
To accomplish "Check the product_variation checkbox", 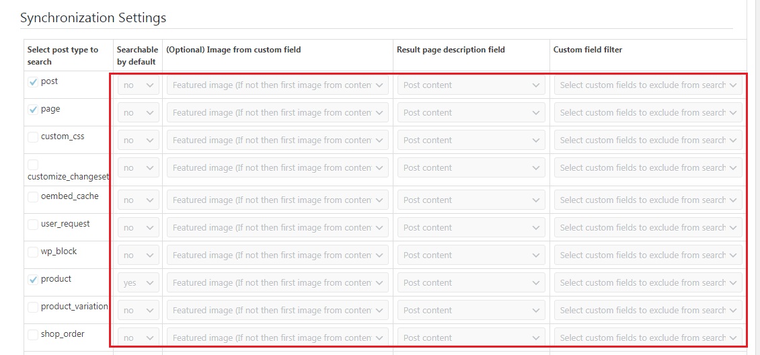I will (33, 307).
